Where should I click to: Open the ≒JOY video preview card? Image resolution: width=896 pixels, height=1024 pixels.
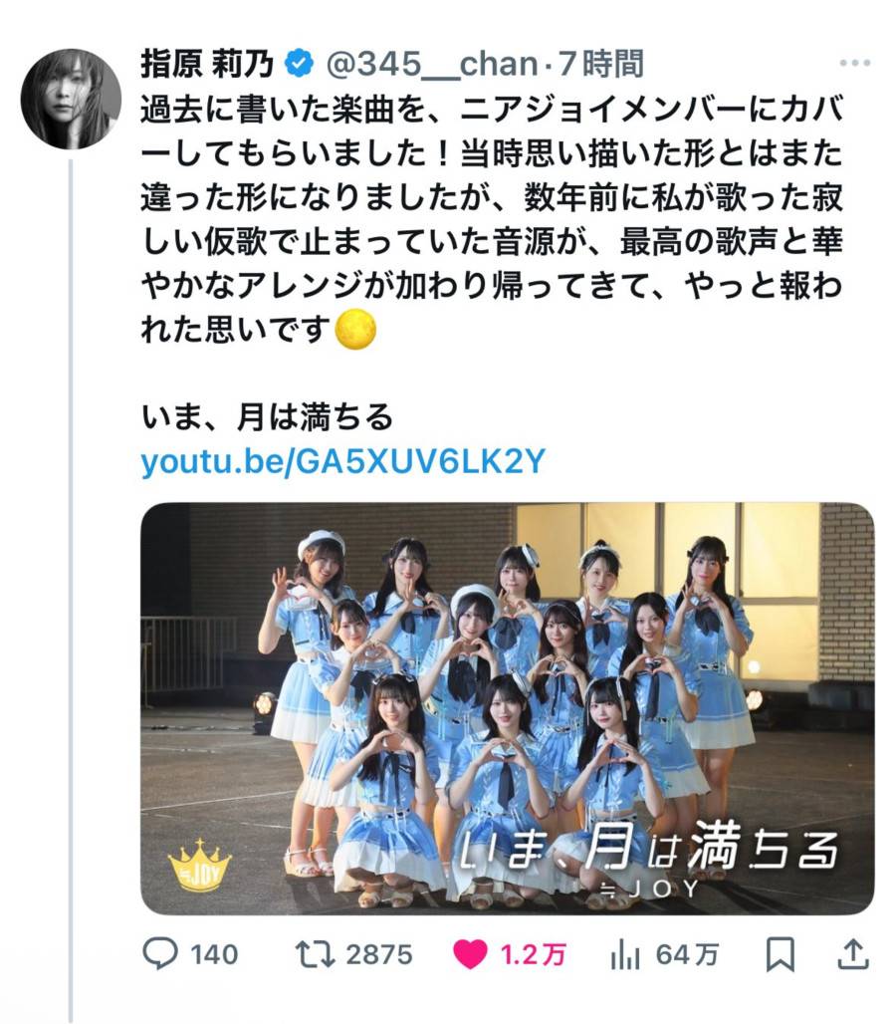coord(507,708)
